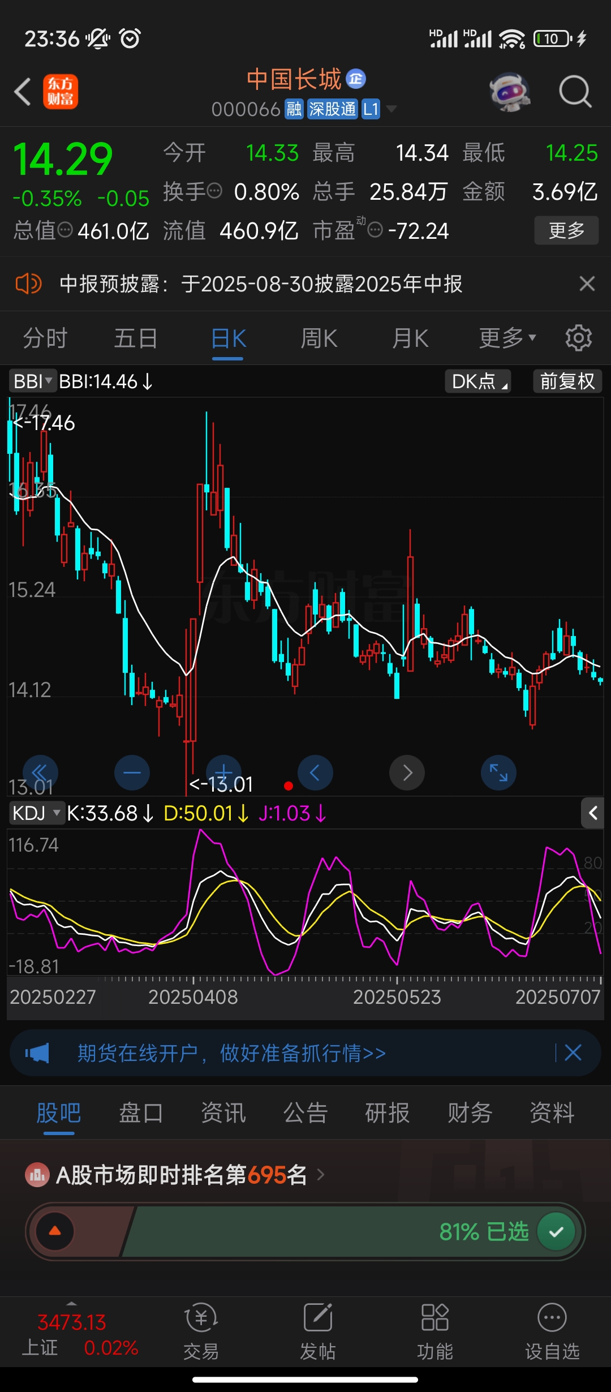Switch to 盘口 tab
The height and width of the screenshot is (1392, 611).
tap(141, 1113)
